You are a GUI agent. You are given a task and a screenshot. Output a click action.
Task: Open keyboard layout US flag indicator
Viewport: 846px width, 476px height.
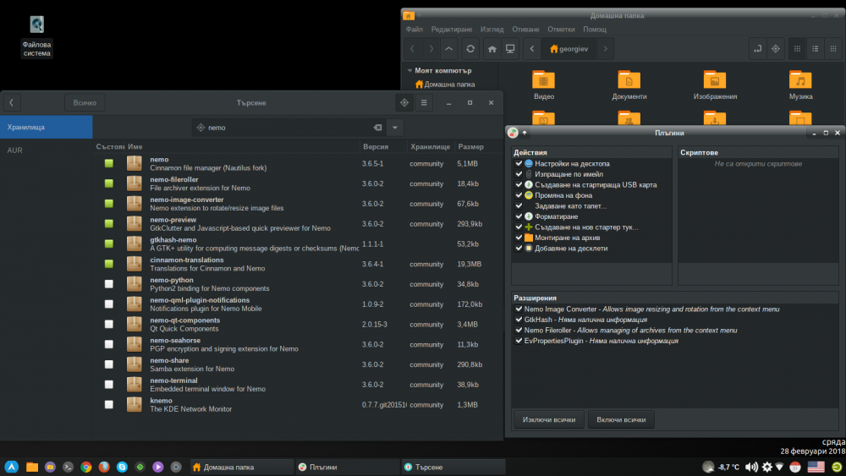coord(816,467)
